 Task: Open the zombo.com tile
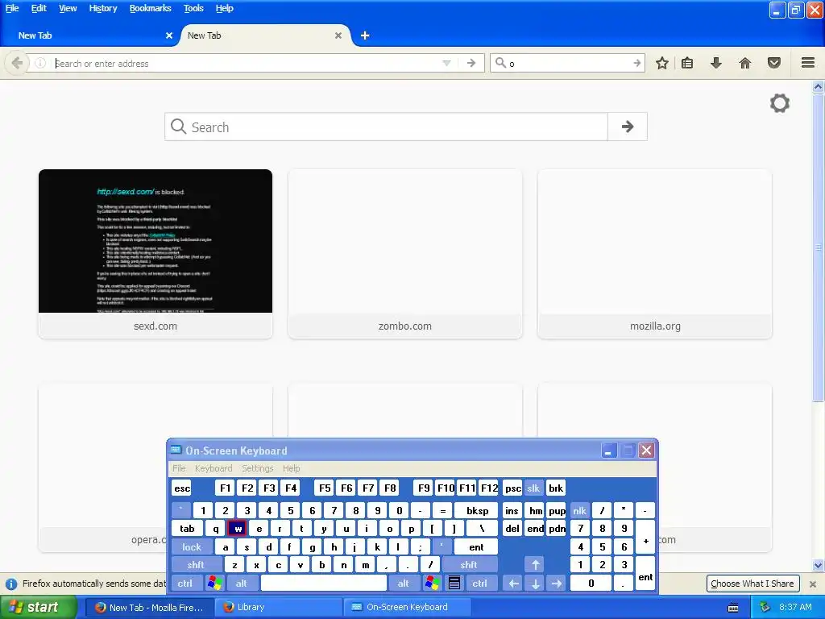(405, 254)
